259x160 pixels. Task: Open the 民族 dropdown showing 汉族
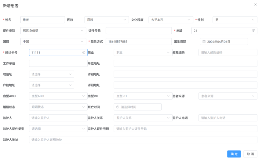coord(106,20)
